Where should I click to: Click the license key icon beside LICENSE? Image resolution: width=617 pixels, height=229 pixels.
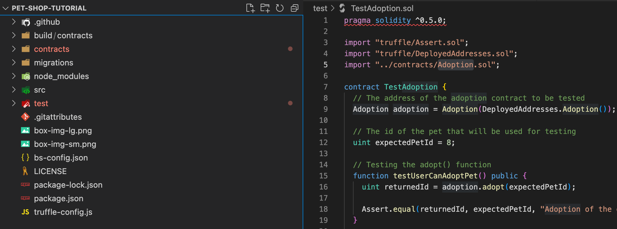[x=25, y=171]
